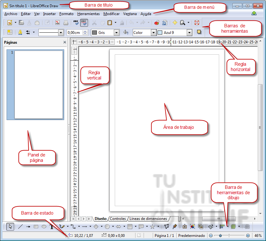This screenshot has width=266, height=241.
Task: Select the Callouts speech bubble tool
Action: tap(141, 227)
